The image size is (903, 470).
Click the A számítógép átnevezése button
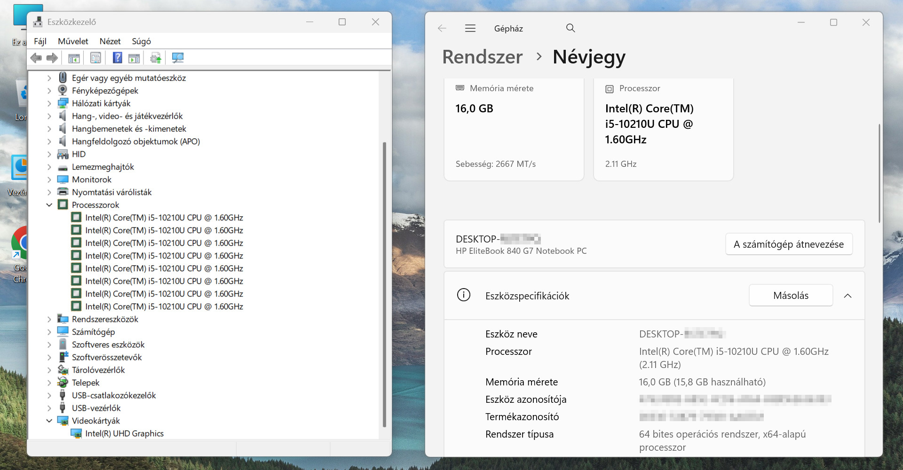pos(789,244)
